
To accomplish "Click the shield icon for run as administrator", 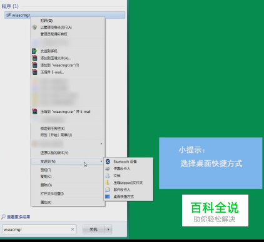I will [34, 27].
